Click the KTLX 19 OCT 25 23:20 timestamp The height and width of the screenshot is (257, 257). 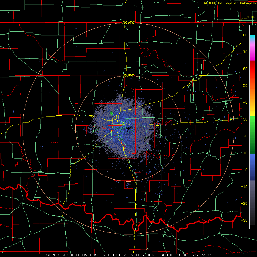tap(188, 255)
